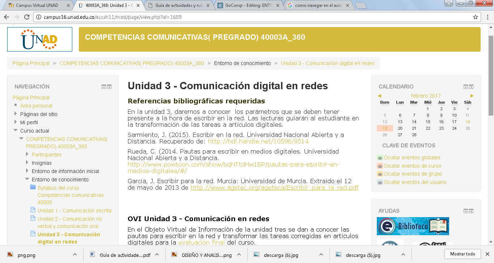Toggle Ocultar eventos del usuario visibility
The image size is (494, 263).
(x=415, y=182)
